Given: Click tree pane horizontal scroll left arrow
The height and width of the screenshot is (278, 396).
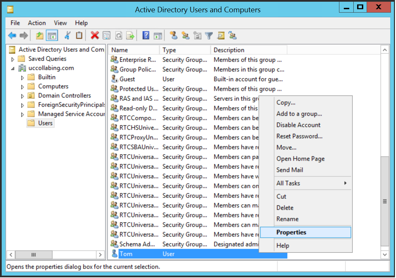Looking at the screenshot, I should (x=11, y=254).
